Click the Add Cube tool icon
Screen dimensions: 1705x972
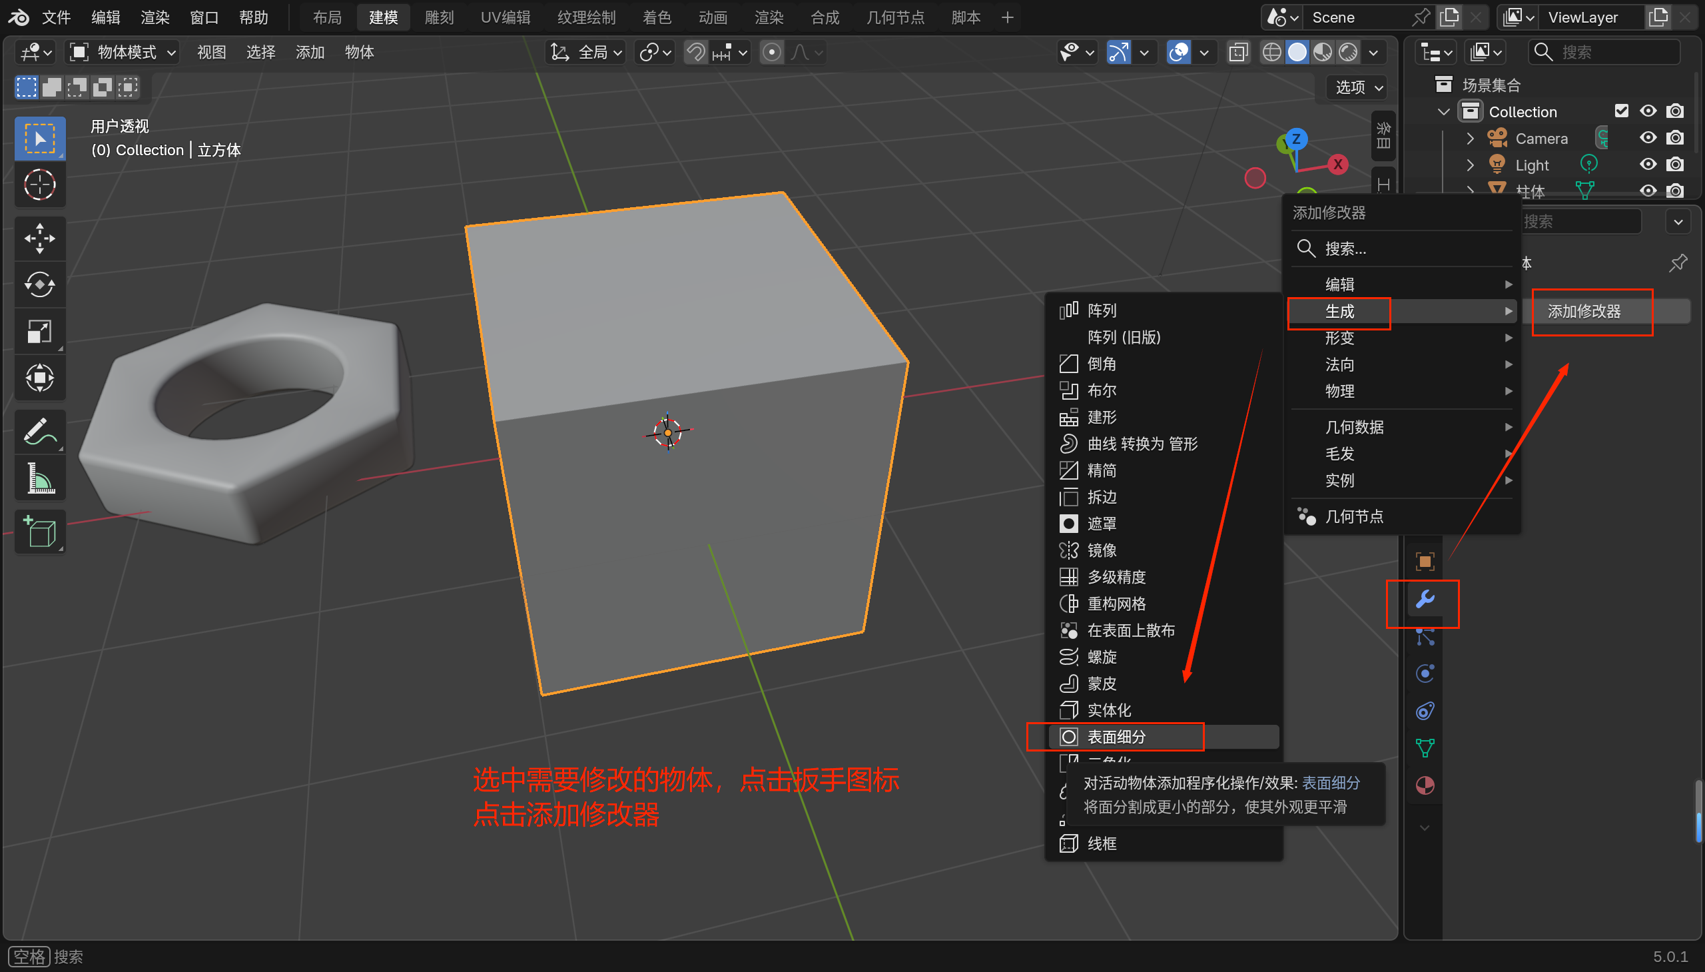coord(39,532)
